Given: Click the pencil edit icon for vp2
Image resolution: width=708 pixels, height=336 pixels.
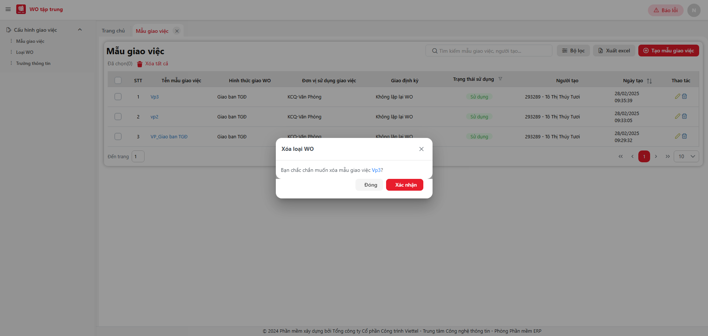Looking at the screenshot, I should tap(677, 116).
